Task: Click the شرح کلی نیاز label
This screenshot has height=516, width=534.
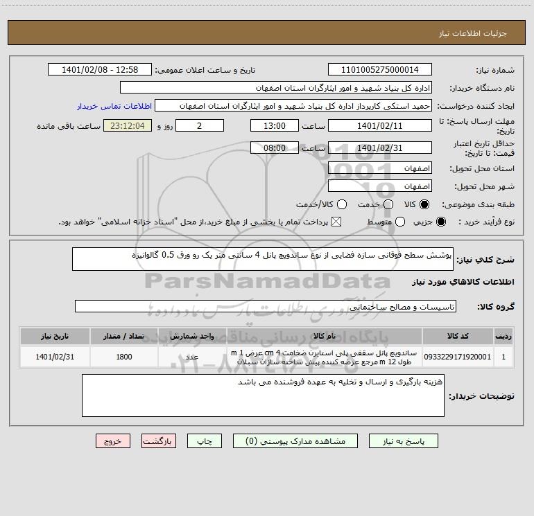Action: pyautogui.click(x=485, y=260)
